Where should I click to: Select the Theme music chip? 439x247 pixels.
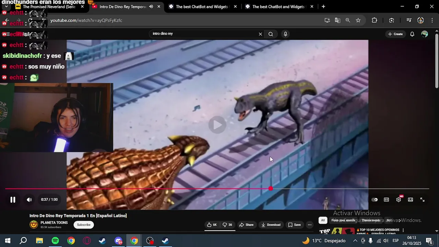[x=371, y=220]
